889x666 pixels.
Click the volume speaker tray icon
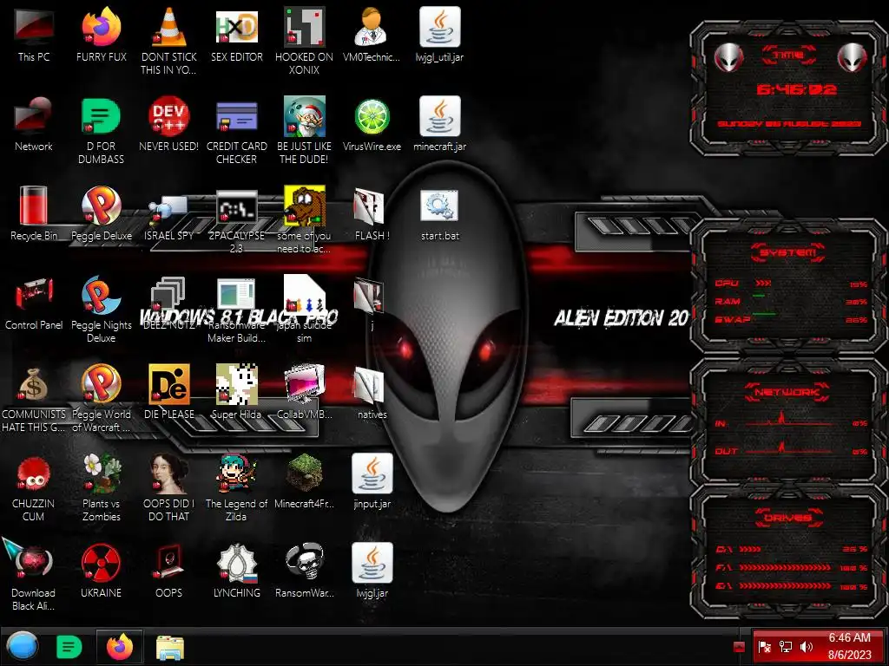coord(806,647)
